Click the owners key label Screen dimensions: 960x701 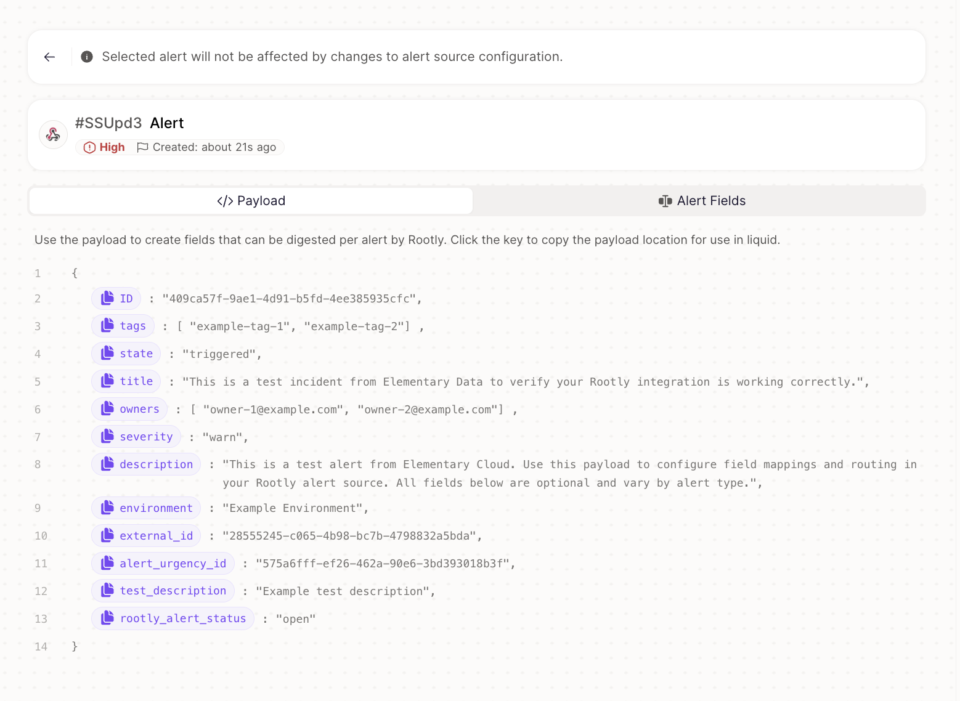click(x=139, y=409)
